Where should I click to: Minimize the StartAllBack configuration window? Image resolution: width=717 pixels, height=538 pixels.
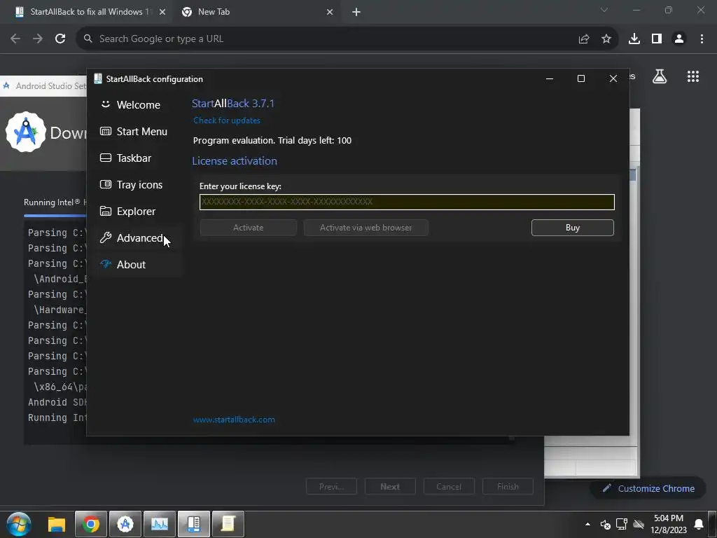[x=550, y=78]
